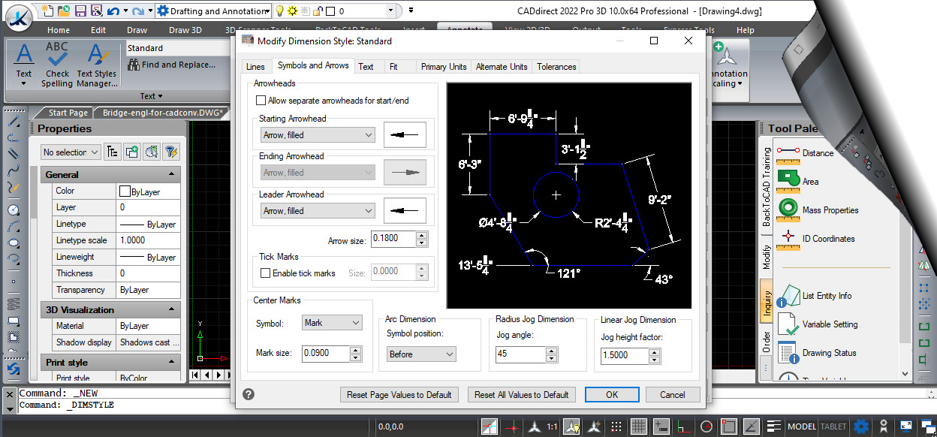937x437 pixels.
Task: Click the layer color swatch in the layer dropdown
Action: [x=330, y=11]
